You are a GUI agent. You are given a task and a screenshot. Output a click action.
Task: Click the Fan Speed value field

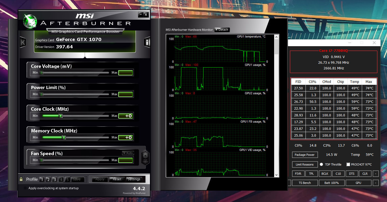tap(126, 160)
